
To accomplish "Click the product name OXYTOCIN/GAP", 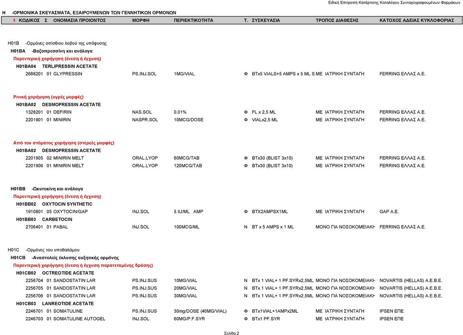I will [x=70, y=211].
